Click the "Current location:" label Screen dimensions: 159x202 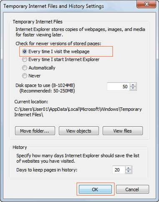coord(31,102)
